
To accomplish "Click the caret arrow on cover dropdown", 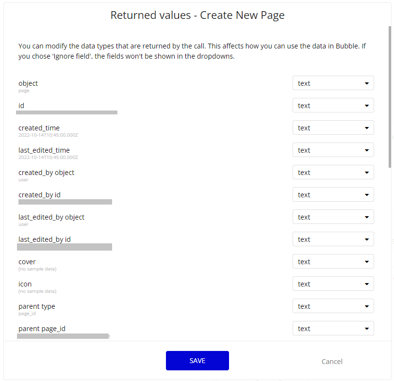I will [367, 262].
